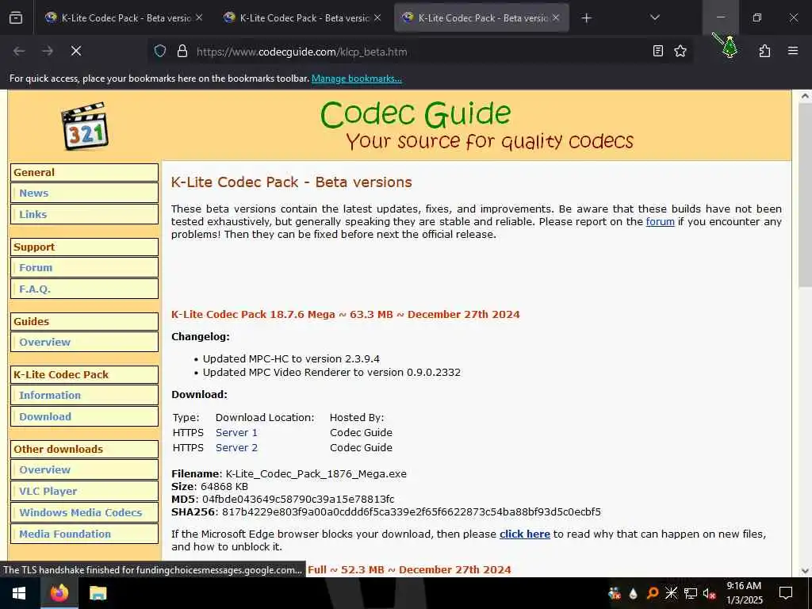Image resolution: width=812 pixels, height=609 pixels.
Task: Open Overview under Other downloads
Action: tap(44, 469)
